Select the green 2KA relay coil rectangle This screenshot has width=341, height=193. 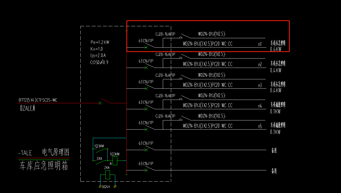tap(108, 175)
